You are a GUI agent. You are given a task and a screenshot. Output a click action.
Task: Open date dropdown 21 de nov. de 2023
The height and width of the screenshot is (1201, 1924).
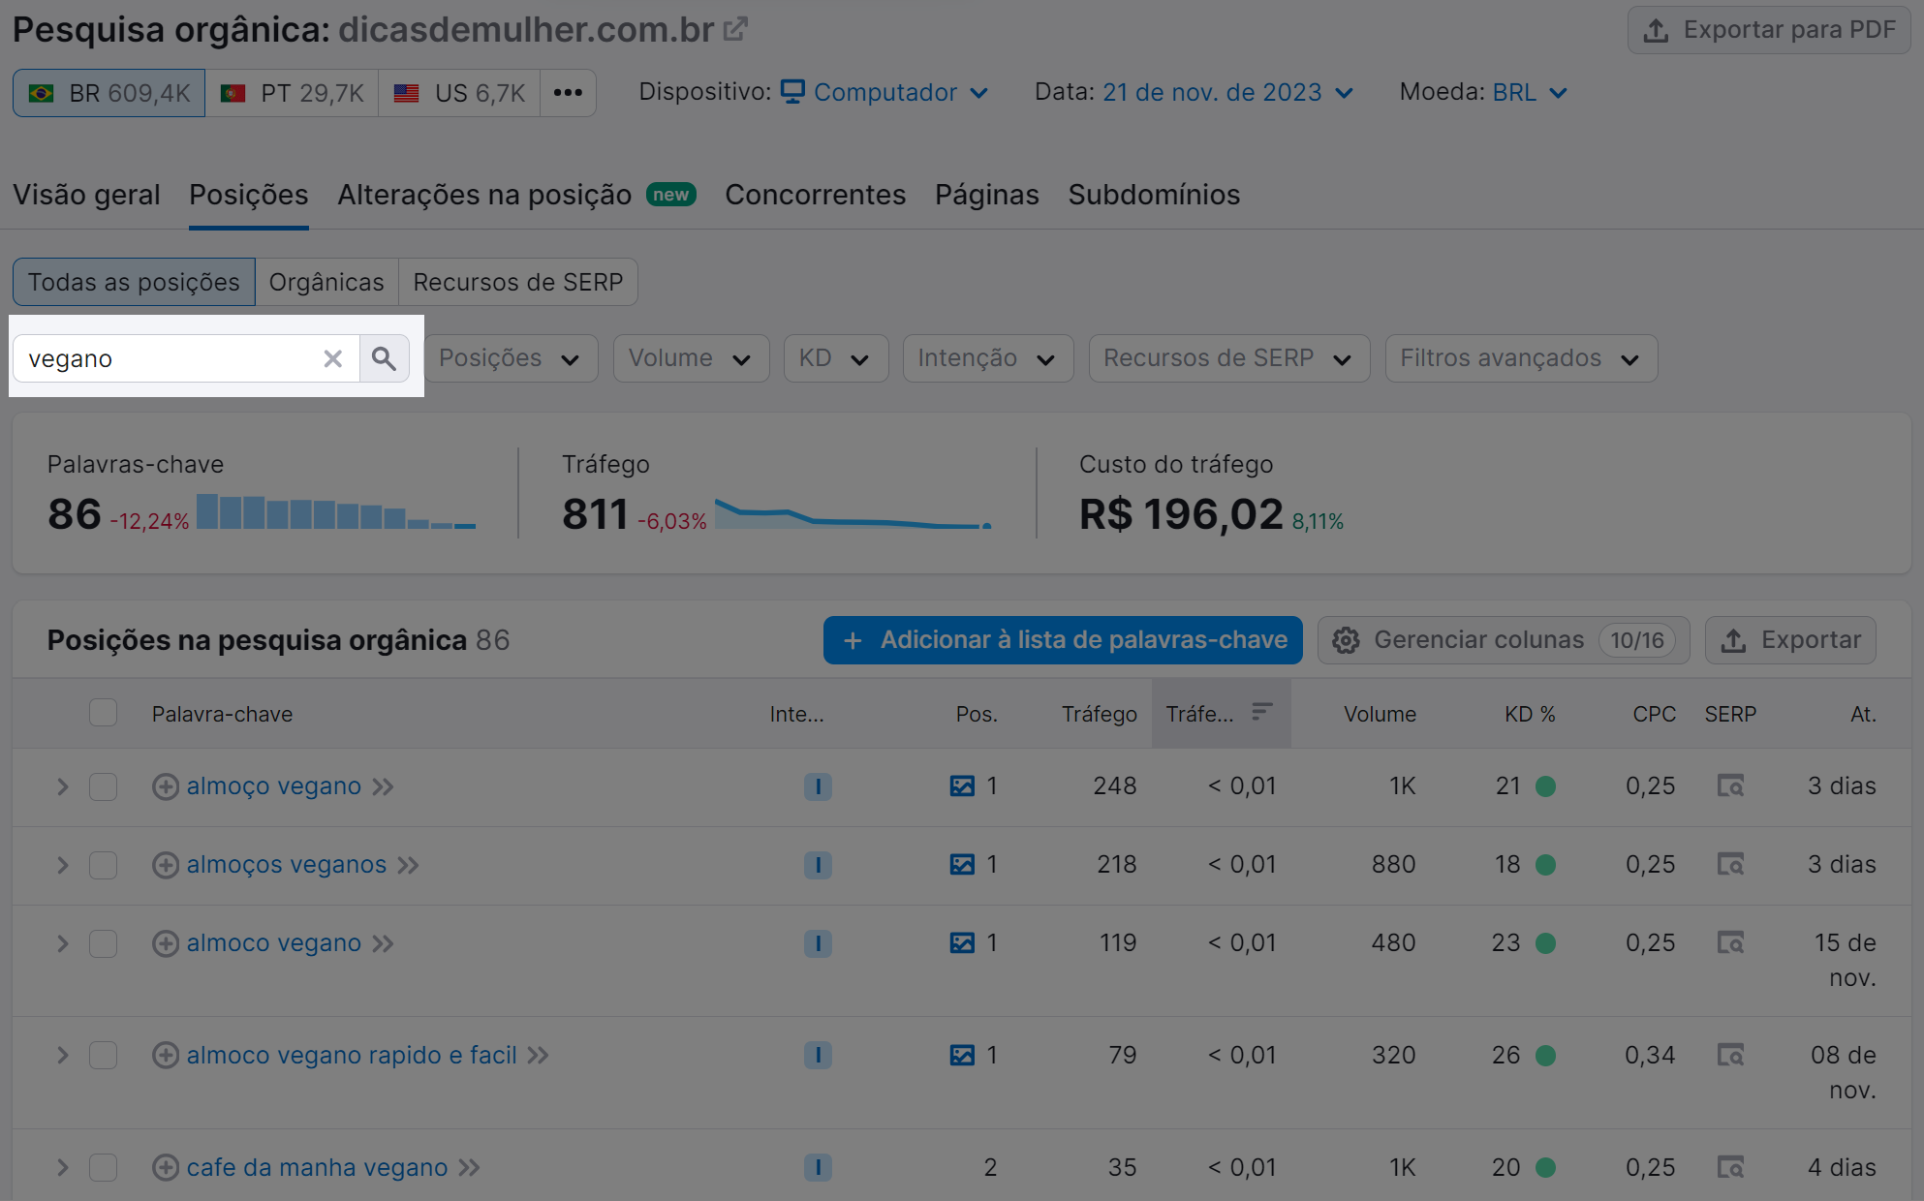pos(1227,93)
